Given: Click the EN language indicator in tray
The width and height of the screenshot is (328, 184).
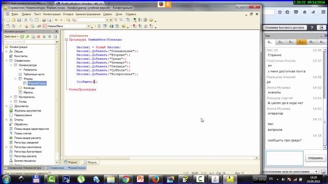Looking at the screenshot, I should (271, 179).
